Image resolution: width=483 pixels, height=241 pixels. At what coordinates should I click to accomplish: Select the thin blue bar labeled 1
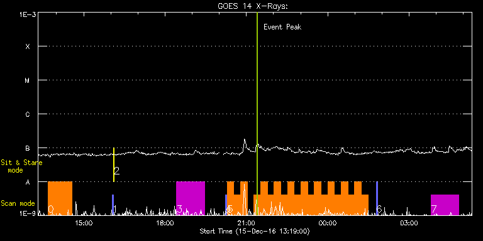pos(113,205)
